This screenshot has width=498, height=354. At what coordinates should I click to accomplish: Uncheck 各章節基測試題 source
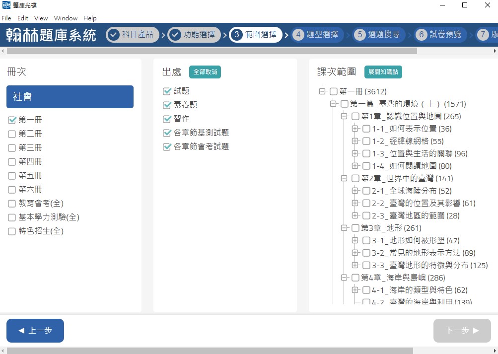[167, 133]
